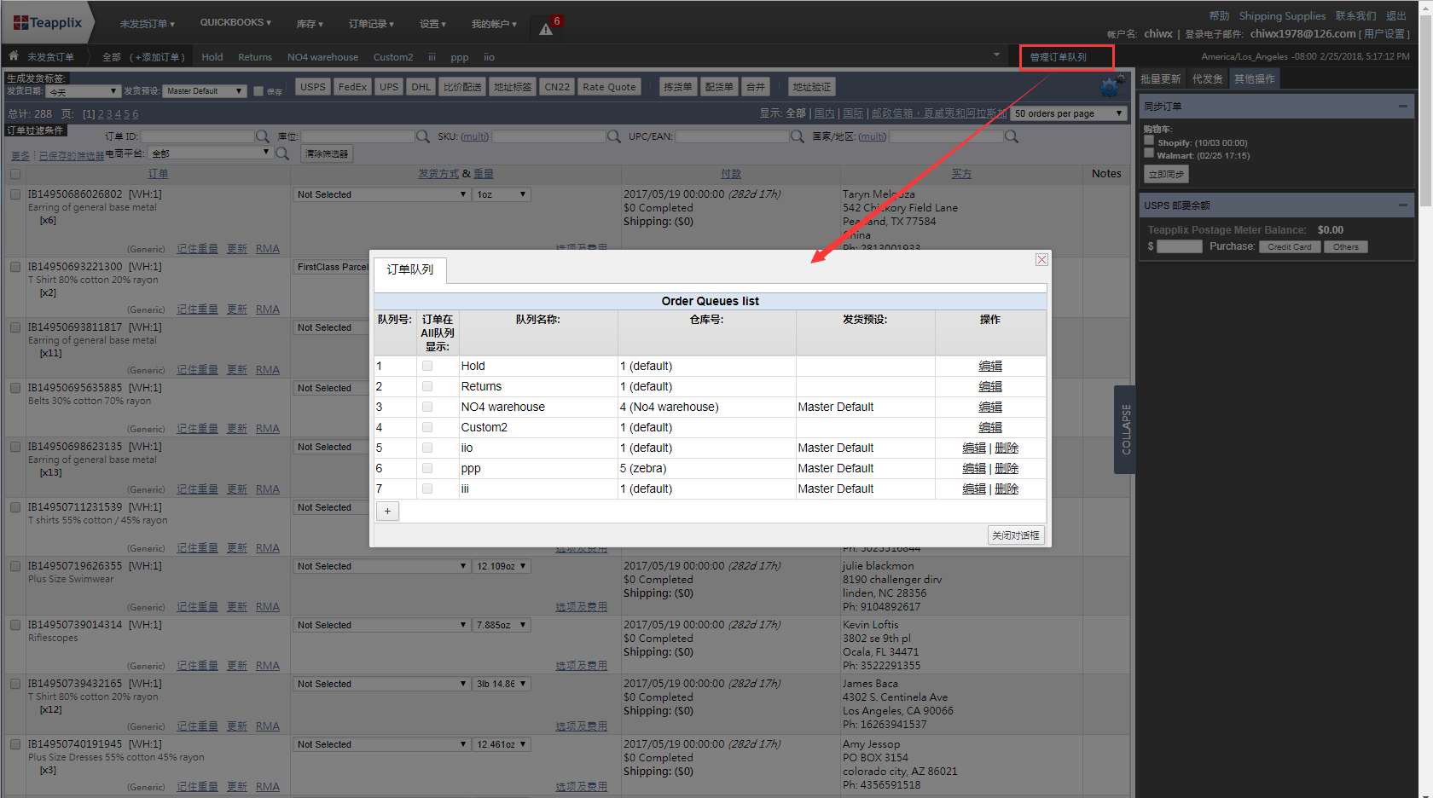Click the blue settings gear icon

tap(1110, 87)
